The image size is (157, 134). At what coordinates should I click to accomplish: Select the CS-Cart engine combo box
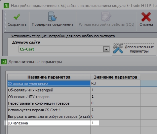click(x=64, y=49)
